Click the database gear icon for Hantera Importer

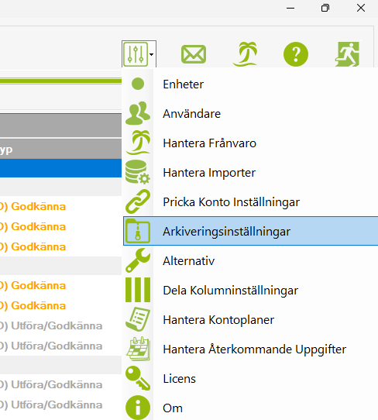pos(138,172)
